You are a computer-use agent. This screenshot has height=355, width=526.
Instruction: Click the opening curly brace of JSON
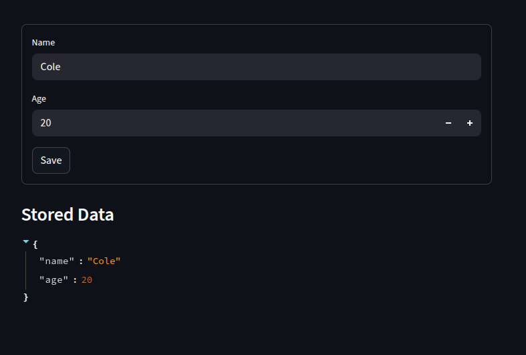point(35,244)
